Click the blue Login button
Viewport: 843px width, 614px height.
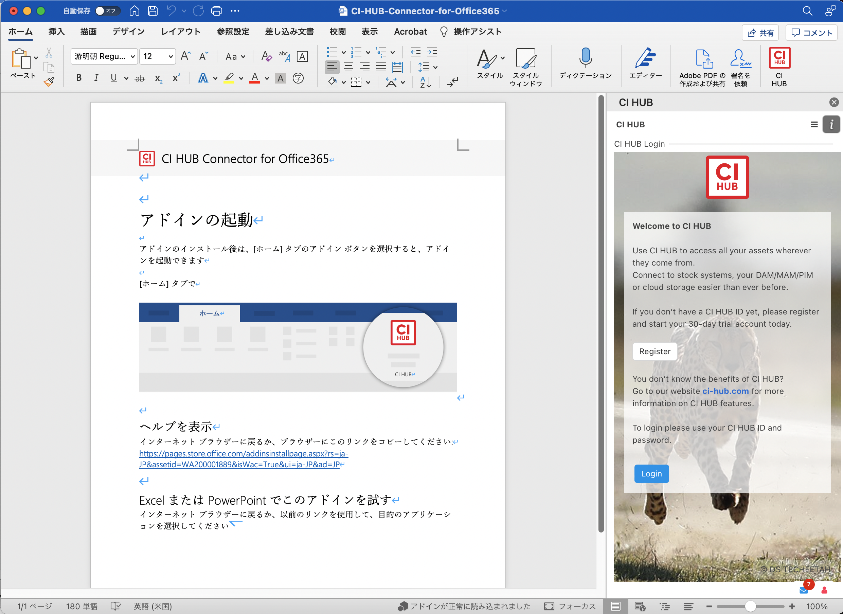(x=651, y=473)
